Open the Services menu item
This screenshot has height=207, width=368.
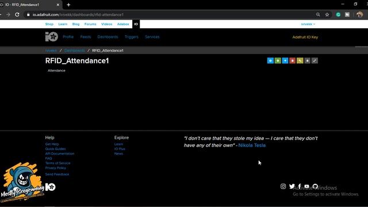pos(152,37)
